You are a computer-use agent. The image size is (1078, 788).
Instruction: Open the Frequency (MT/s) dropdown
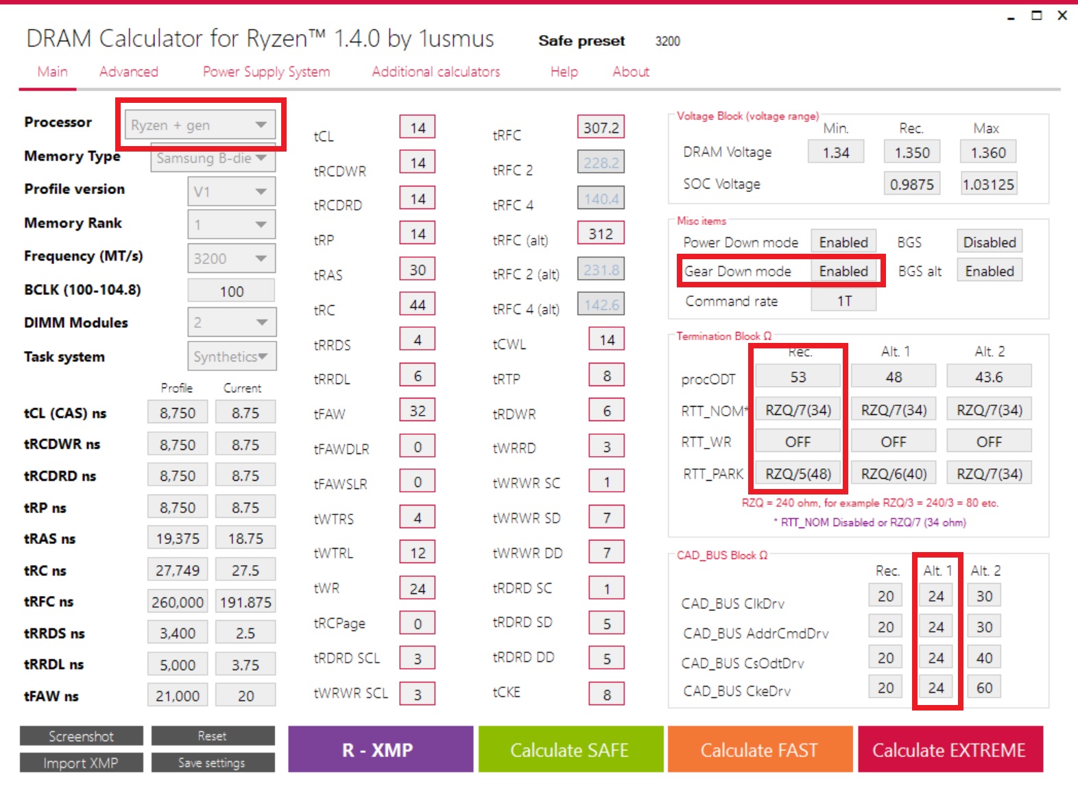point(231,259)
